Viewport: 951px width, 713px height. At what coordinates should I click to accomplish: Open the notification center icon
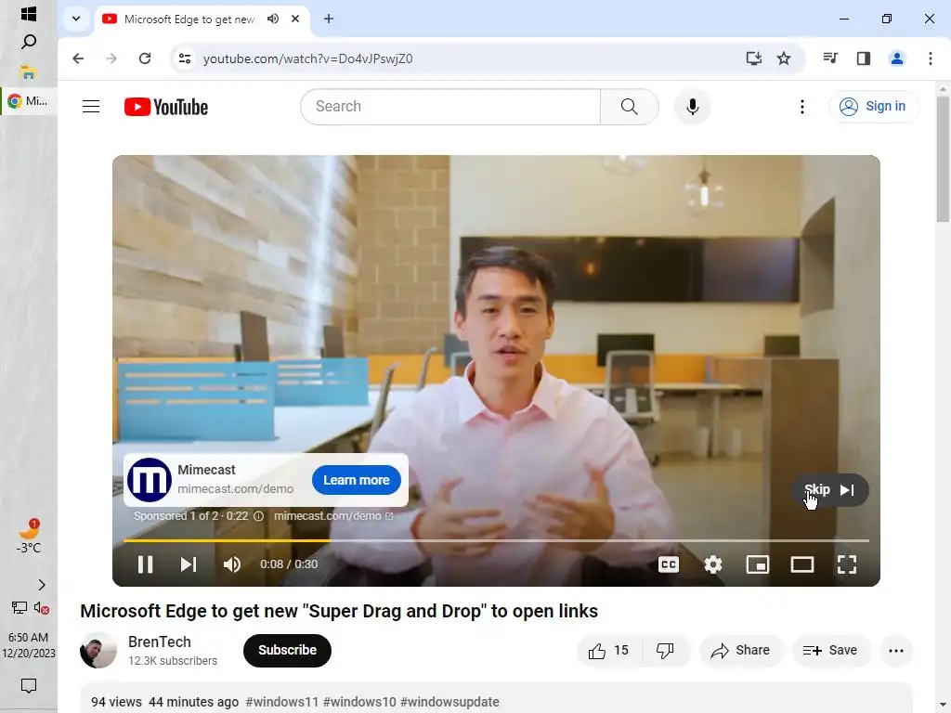click(29, 686)
